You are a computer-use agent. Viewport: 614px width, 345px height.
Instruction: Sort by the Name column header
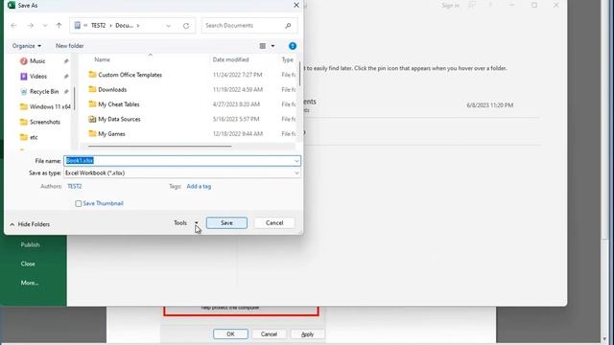103,59
